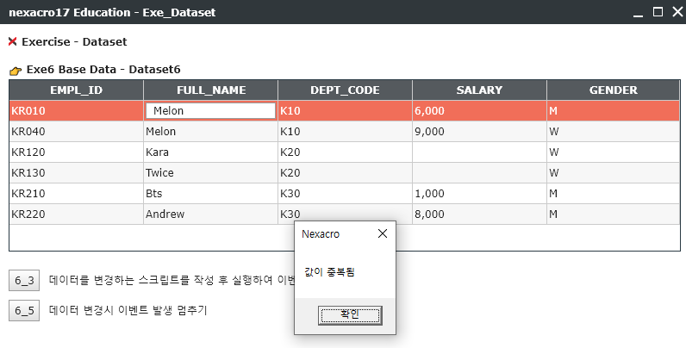
Task: Click the Kara name cell
Action: click(211, 152)
